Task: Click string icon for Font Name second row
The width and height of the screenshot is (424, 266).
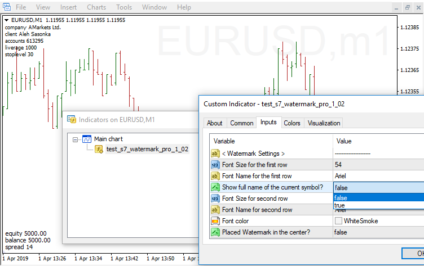Action: coord(215,210)
